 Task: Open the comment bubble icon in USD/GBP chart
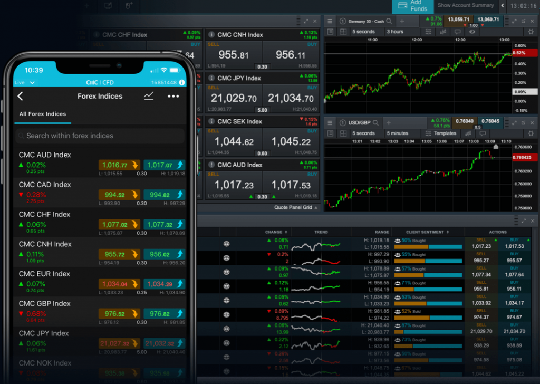(483, 133)
